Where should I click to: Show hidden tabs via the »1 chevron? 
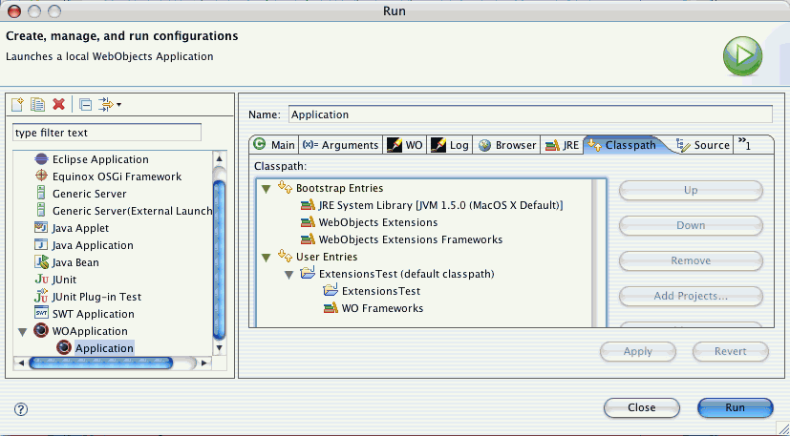tap(745, 144)
